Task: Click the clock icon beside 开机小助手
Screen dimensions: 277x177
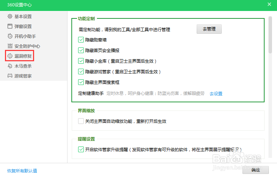Action: tap(10, 36)
